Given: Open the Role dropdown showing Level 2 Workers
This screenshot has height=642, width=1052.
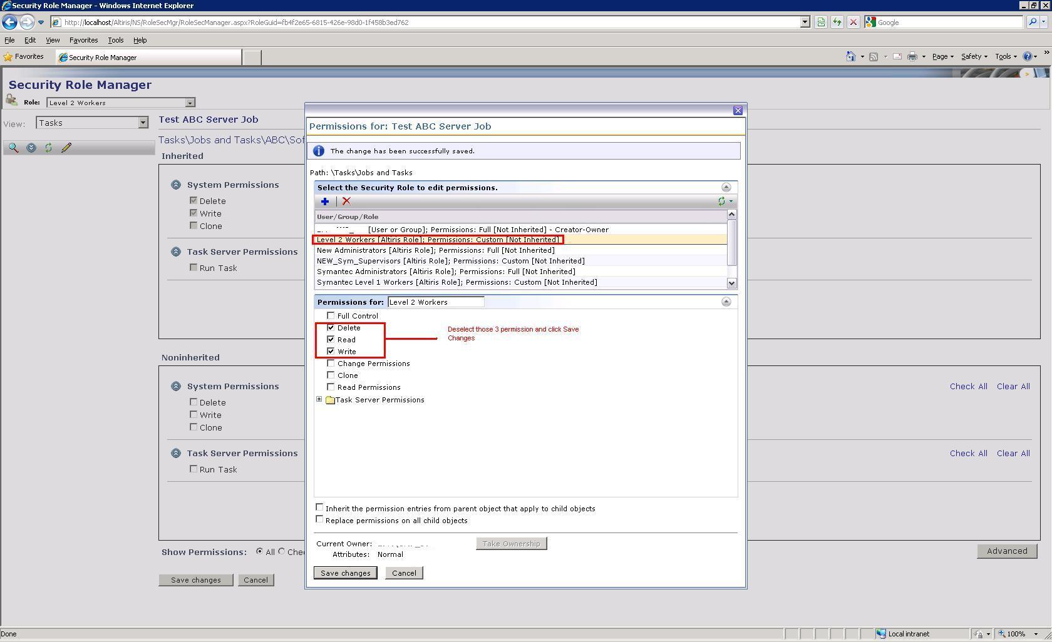Looking at the screenshot, I should pos(190,103).
